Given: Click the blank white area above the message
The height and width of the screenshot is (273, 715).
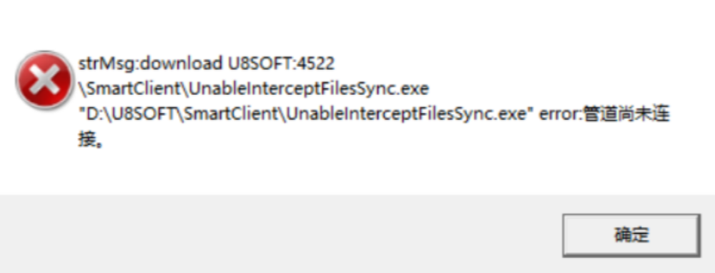Looking at the screenshot, I should pyautogui.click(x=356, y=25).
